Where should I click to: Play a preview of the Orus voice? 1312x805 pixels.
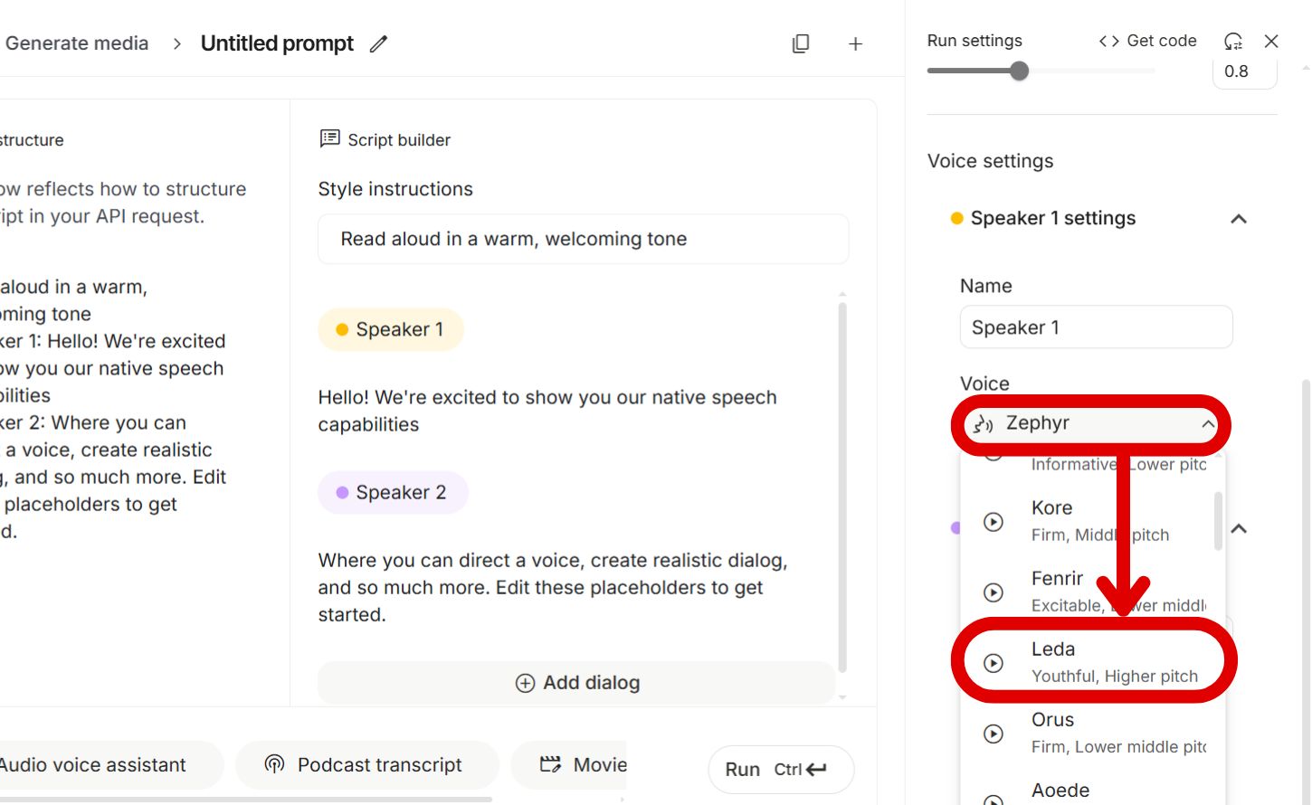coord(993,734)
